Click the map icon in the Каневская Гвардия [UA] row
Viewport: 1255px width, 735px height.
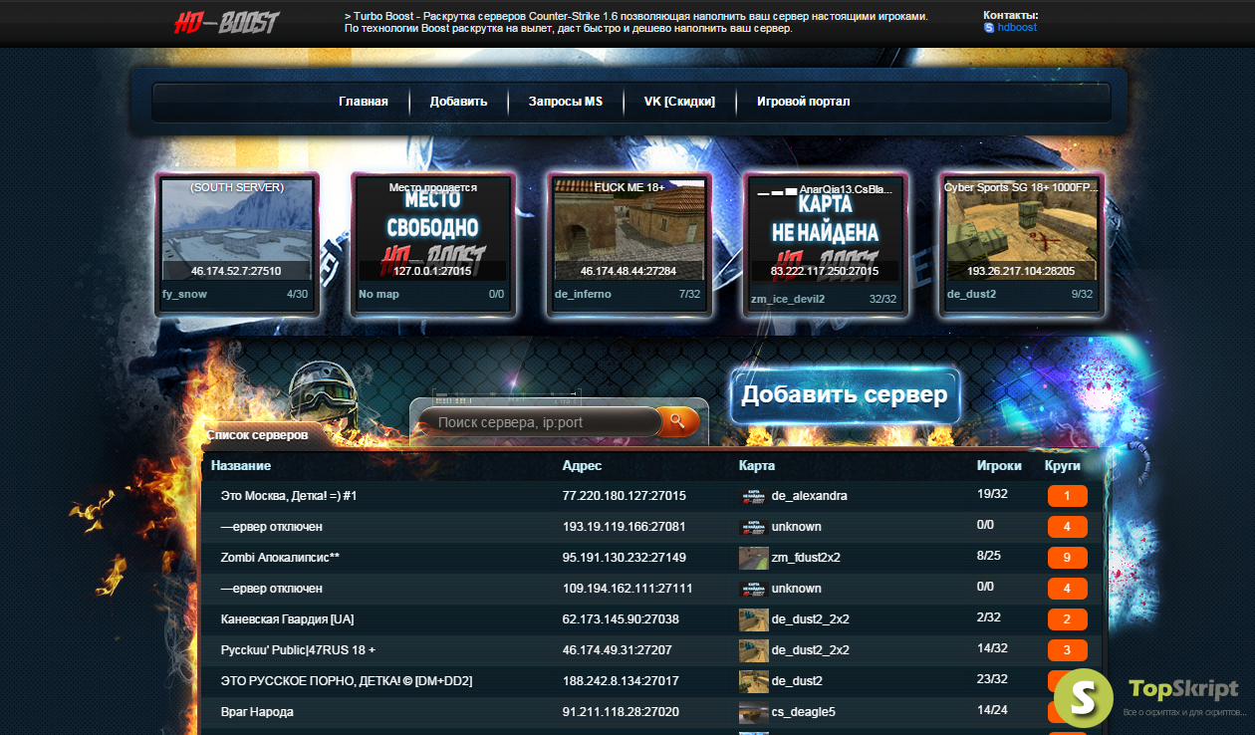point(753,619)
